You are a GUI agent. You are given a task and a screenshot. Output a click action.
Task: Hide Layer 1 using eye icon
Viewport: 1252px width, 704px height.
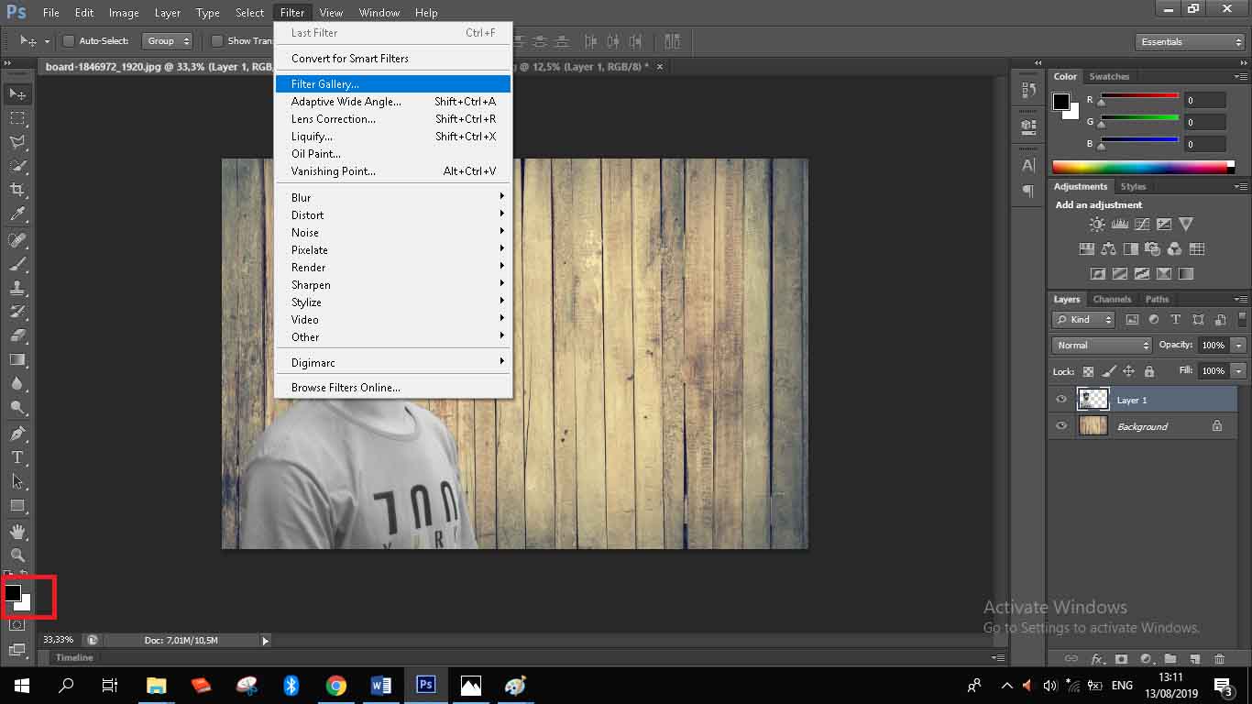click(x=1061, y=400)
